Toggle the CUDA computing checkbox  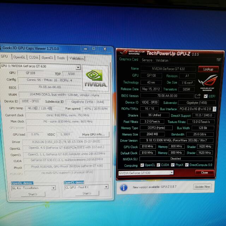158,165
